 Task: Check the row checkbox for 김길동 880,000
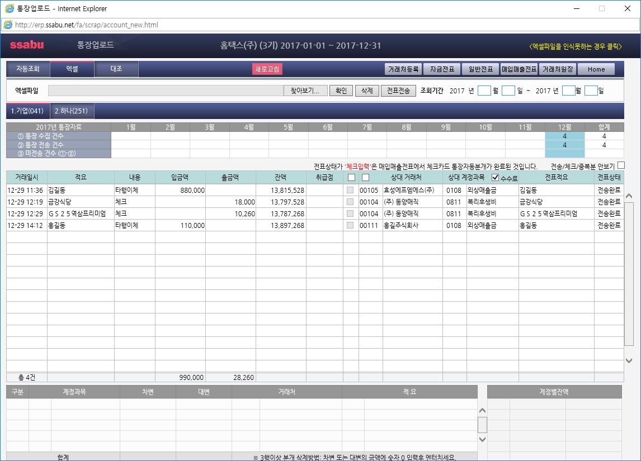pyautogui.click(x=350, y=190)
